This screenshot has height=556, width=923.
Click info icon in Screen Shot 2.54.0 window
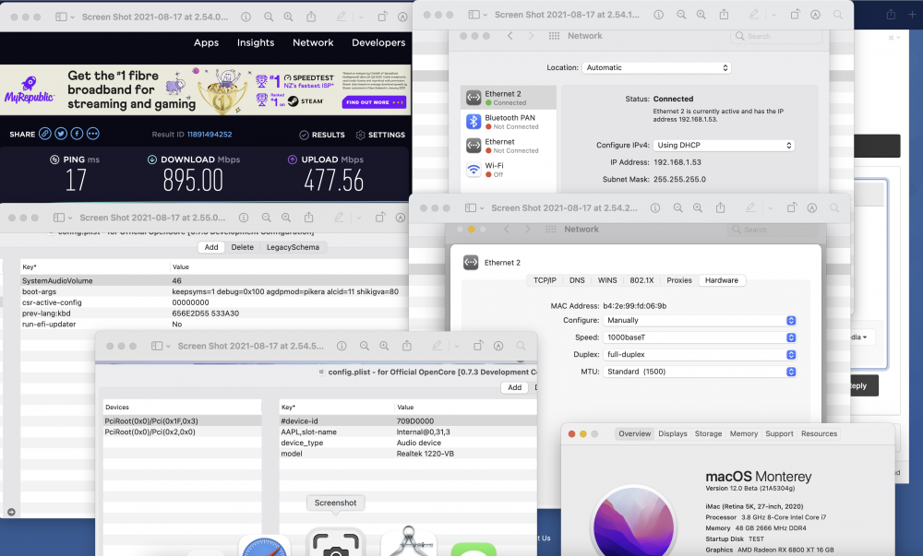[x=246, y=17]
